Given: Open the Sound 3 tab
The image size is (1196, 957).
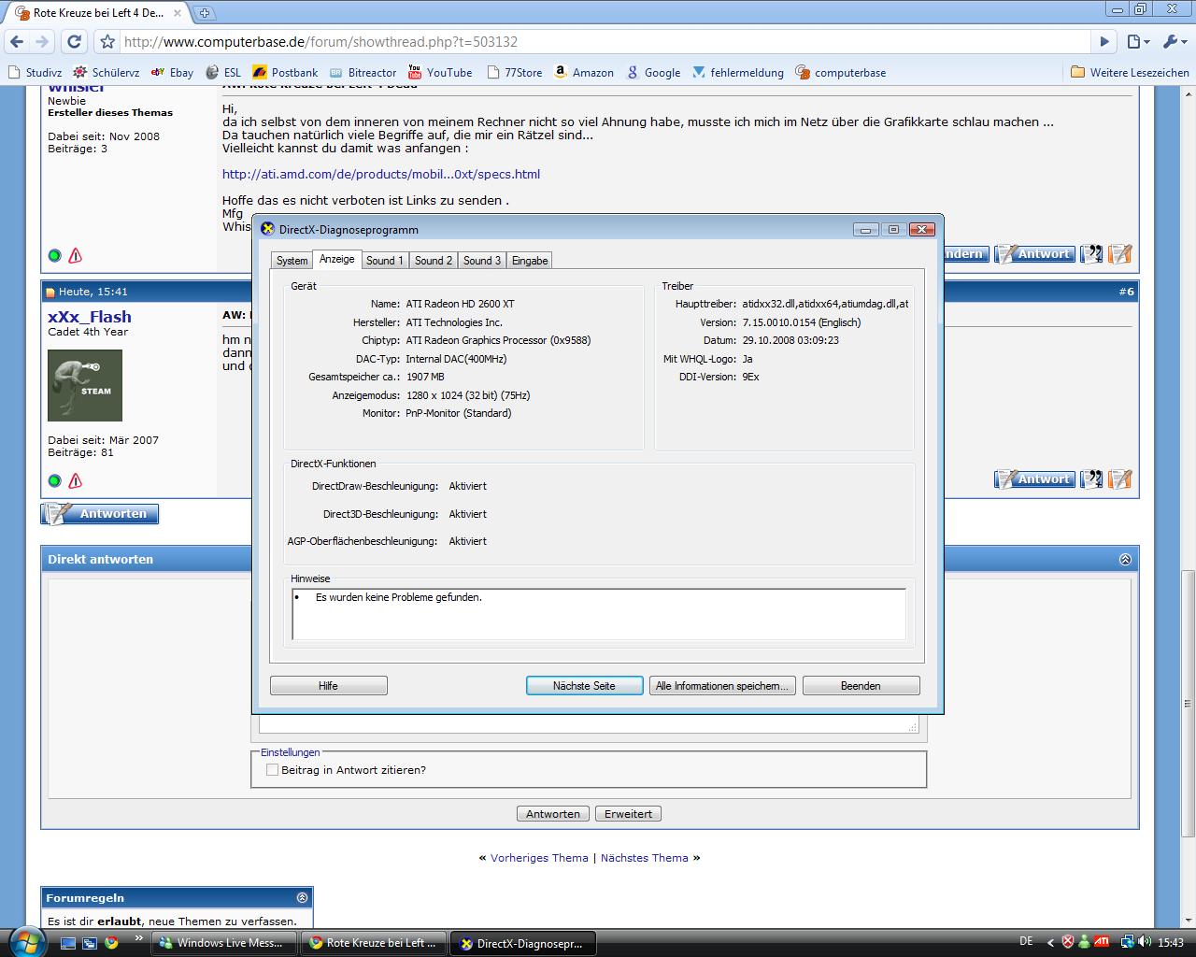Looking at the screenshot, I should [x=482, y=261].
